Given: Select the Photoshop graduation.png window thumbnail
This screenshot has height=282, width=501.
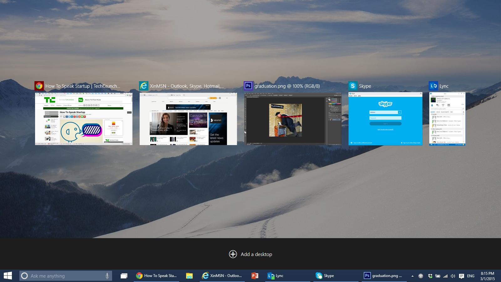Looking at the screenshot, I should pos(293,119).
